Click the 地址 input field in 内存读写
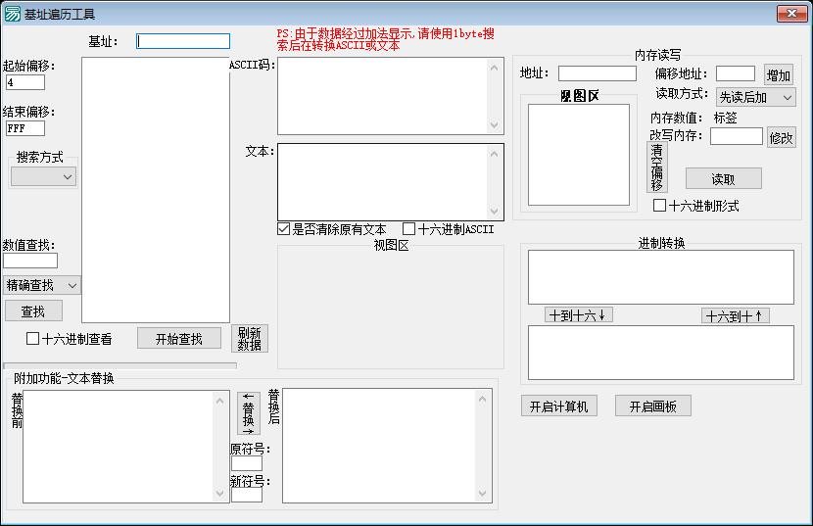 pyautogui.click(x=598, y=73)
